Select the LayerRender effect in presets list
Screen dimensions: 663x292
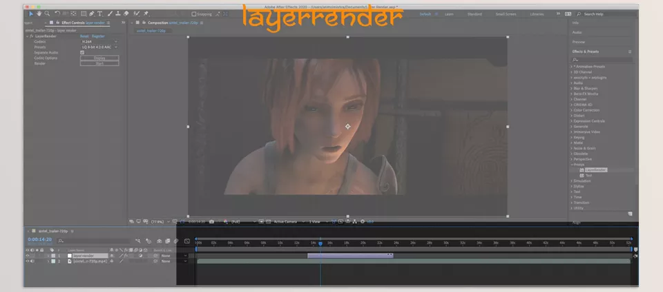click(x=596, y=170)
